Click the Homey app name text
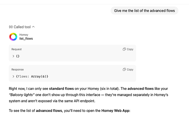Image resolution: width=189 pixels, height=116 pixels. [x=24, y=35]
